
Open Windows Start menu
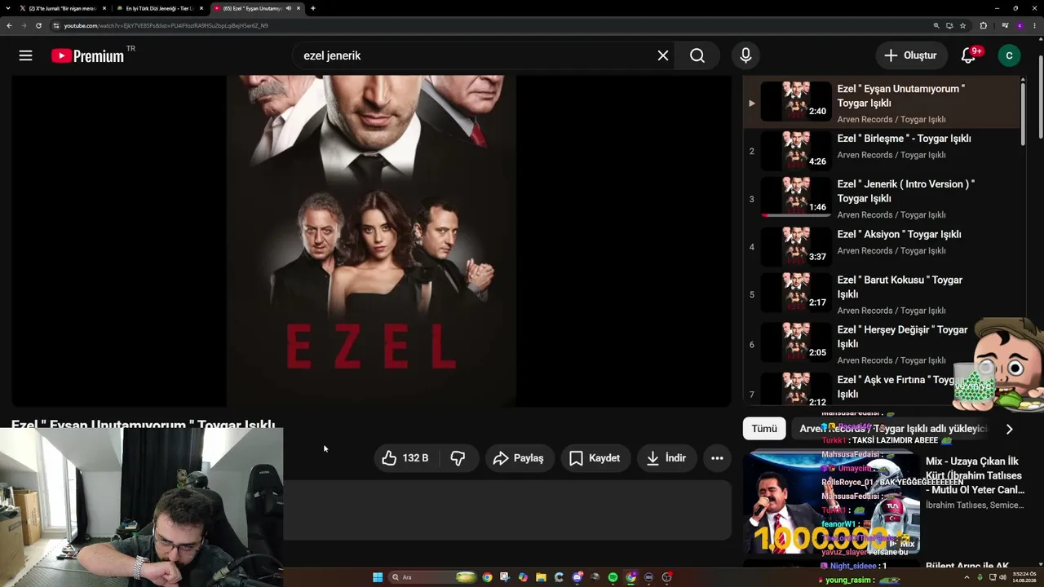coord(378,577)
